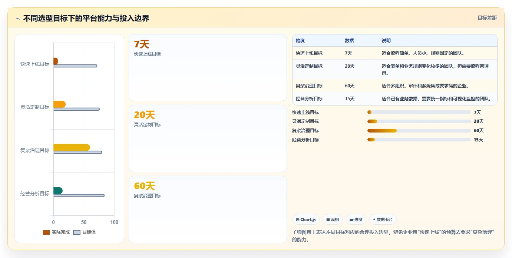512x258 pixels.
Task: Click the grey target bar for 灵活定制目标
Action: (76, 109)
